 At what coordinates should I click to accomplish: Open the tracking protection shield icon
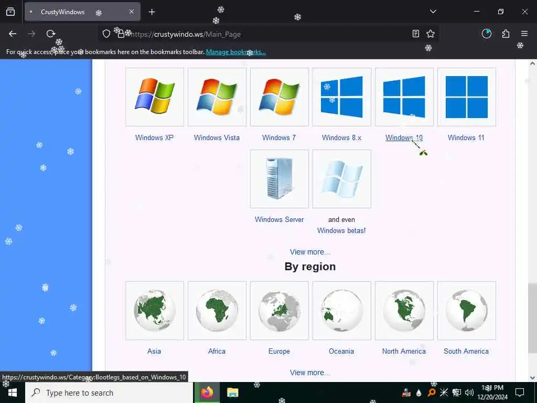[x=106, y=34]
